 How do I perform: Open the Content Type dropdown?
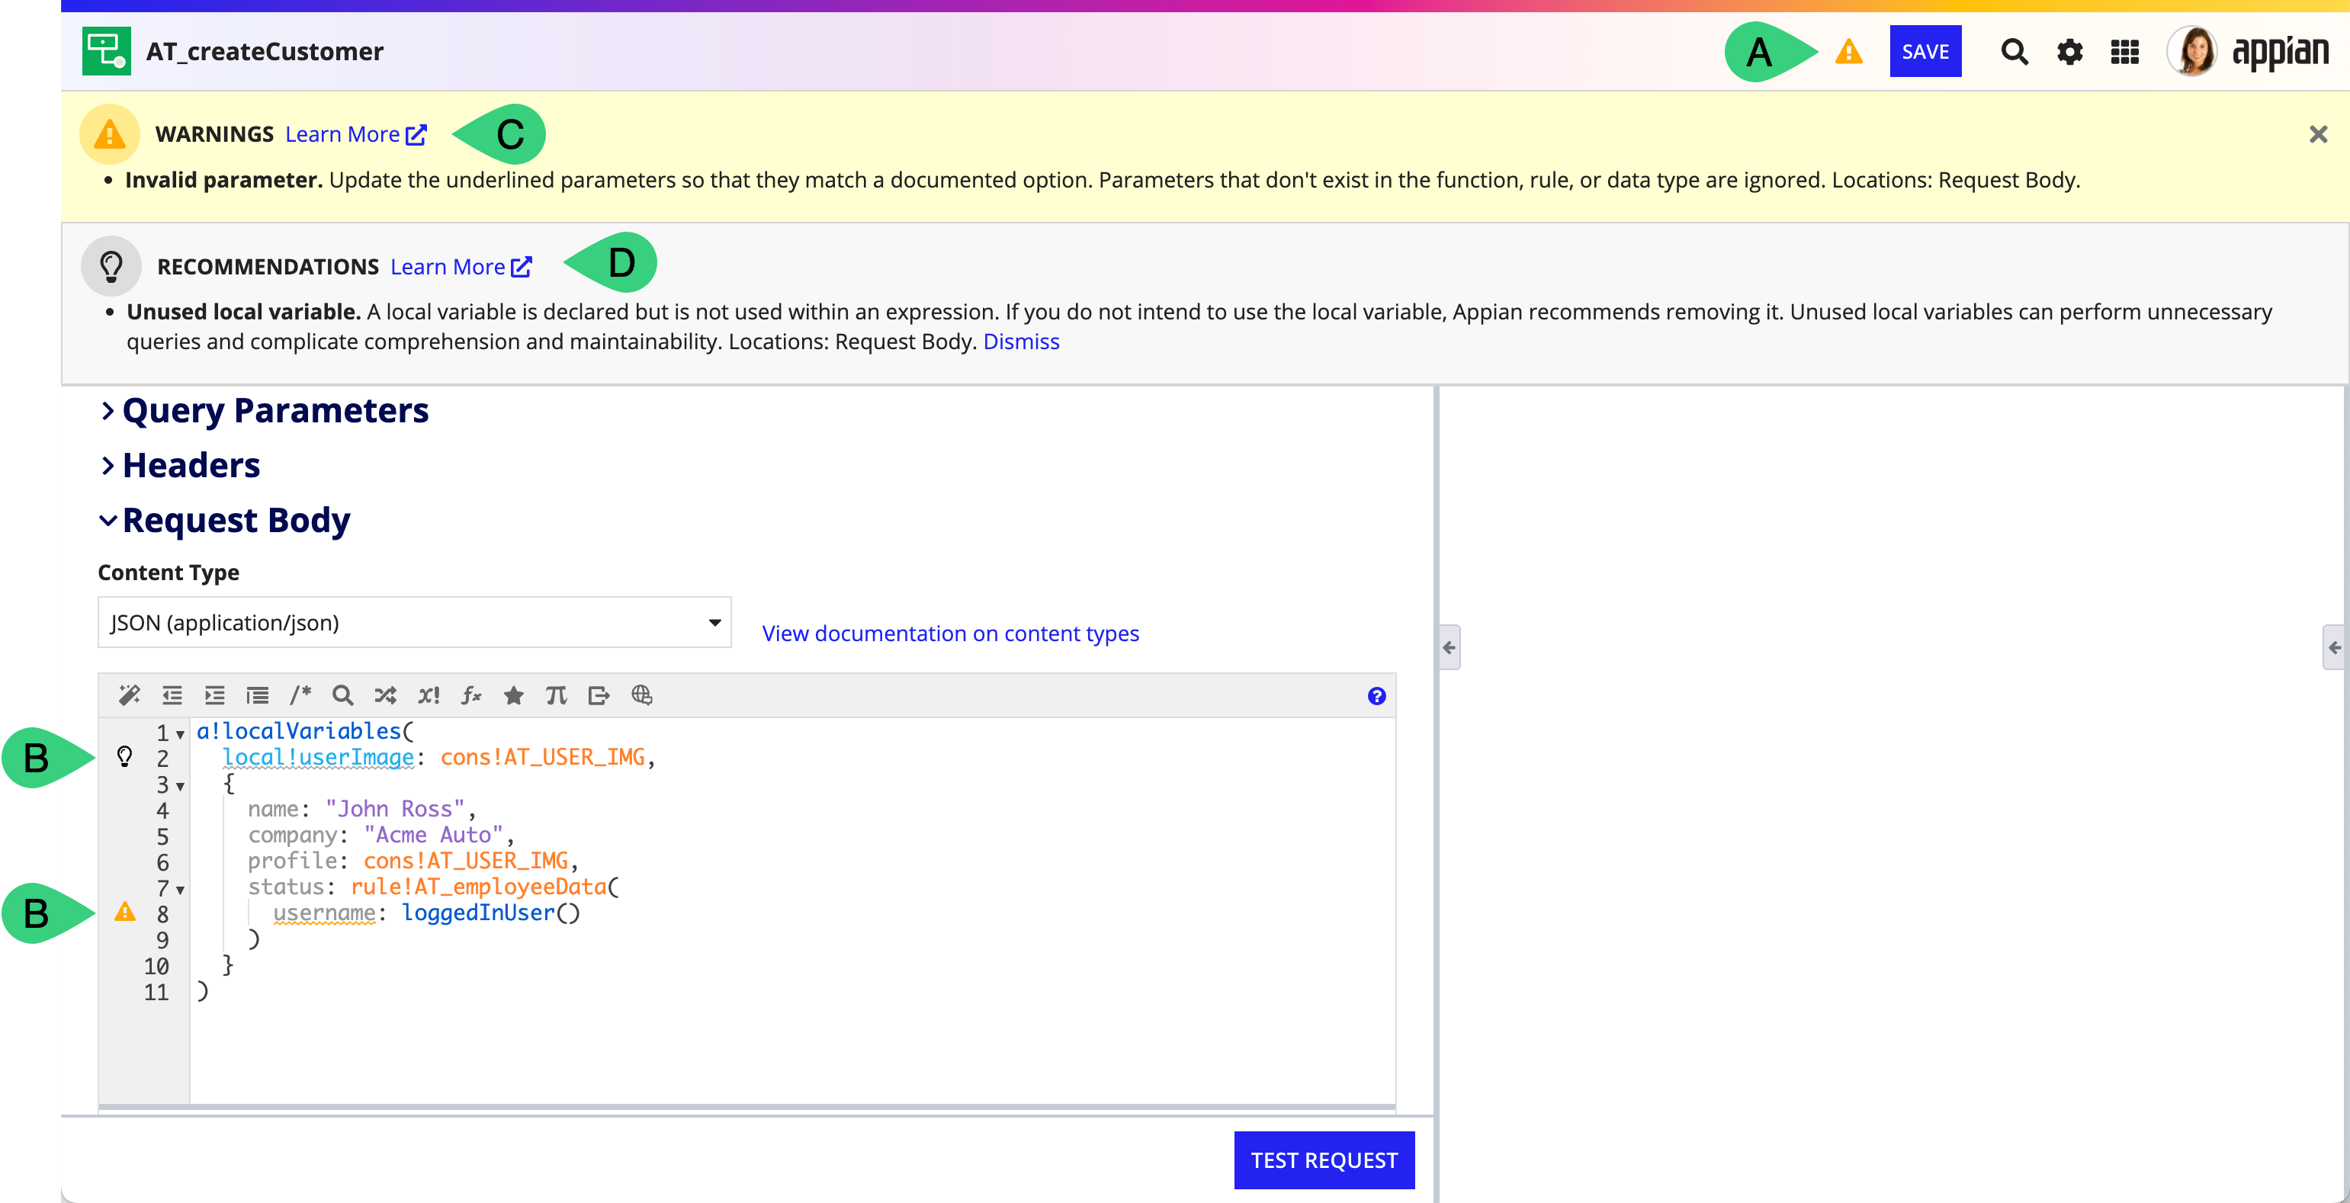[415, 622]
